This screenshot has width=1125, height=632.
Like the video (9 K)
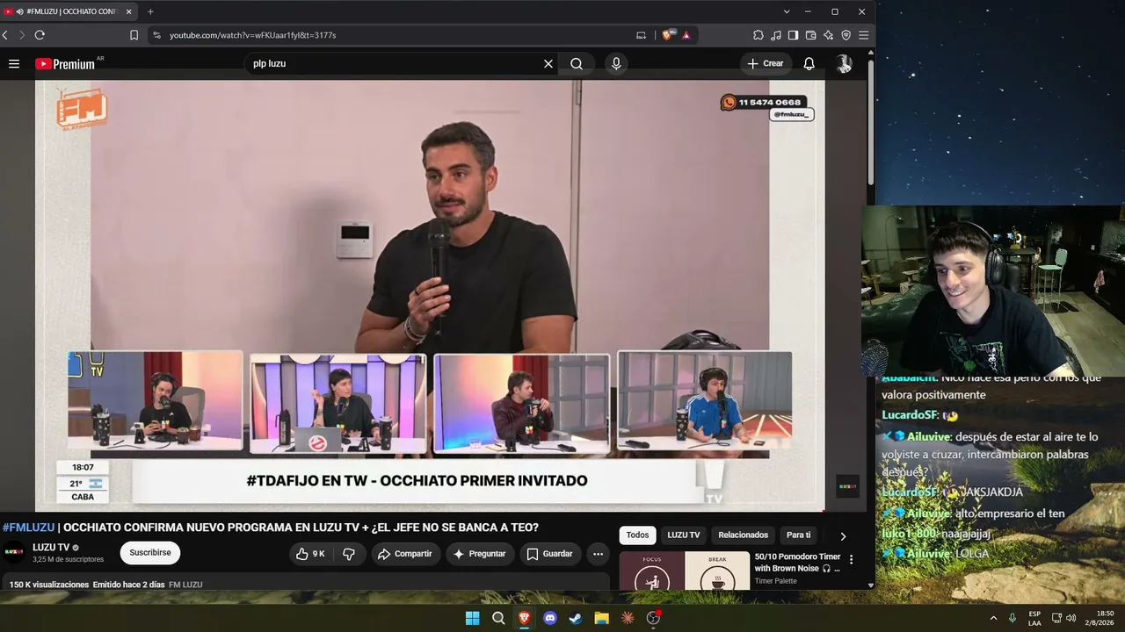point(310,554)
